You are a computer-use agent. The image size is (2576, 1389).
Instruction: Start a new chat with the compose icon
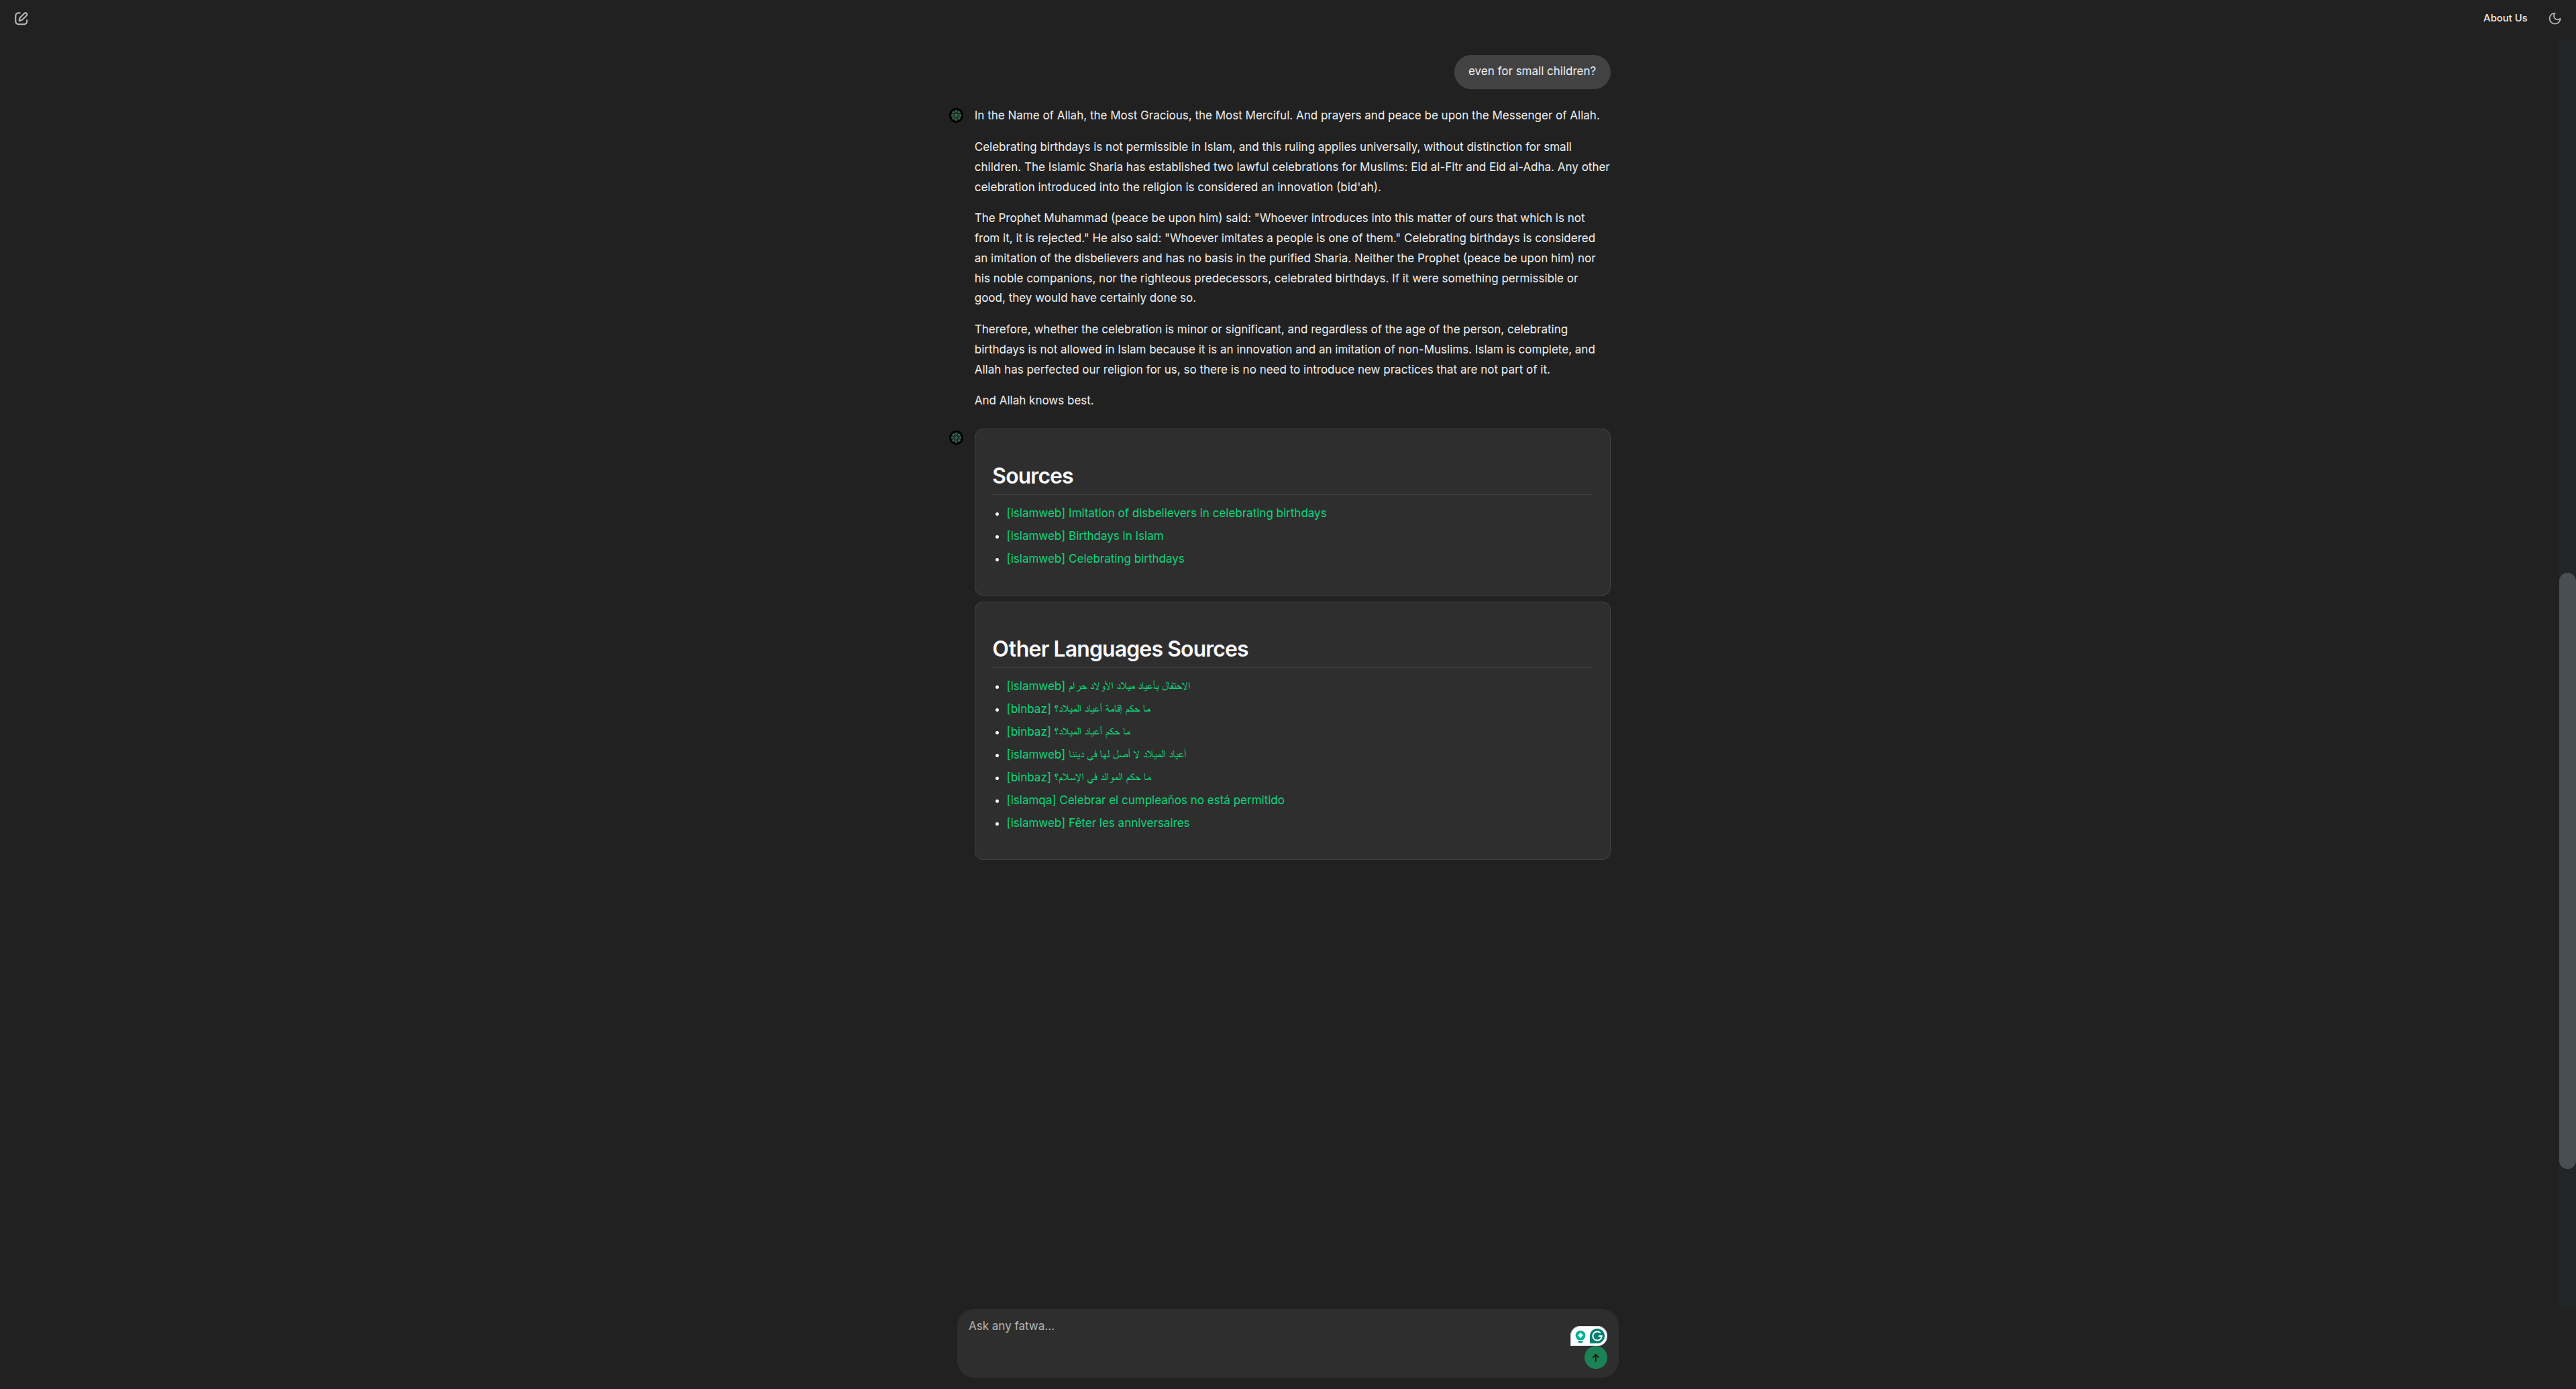21,18
